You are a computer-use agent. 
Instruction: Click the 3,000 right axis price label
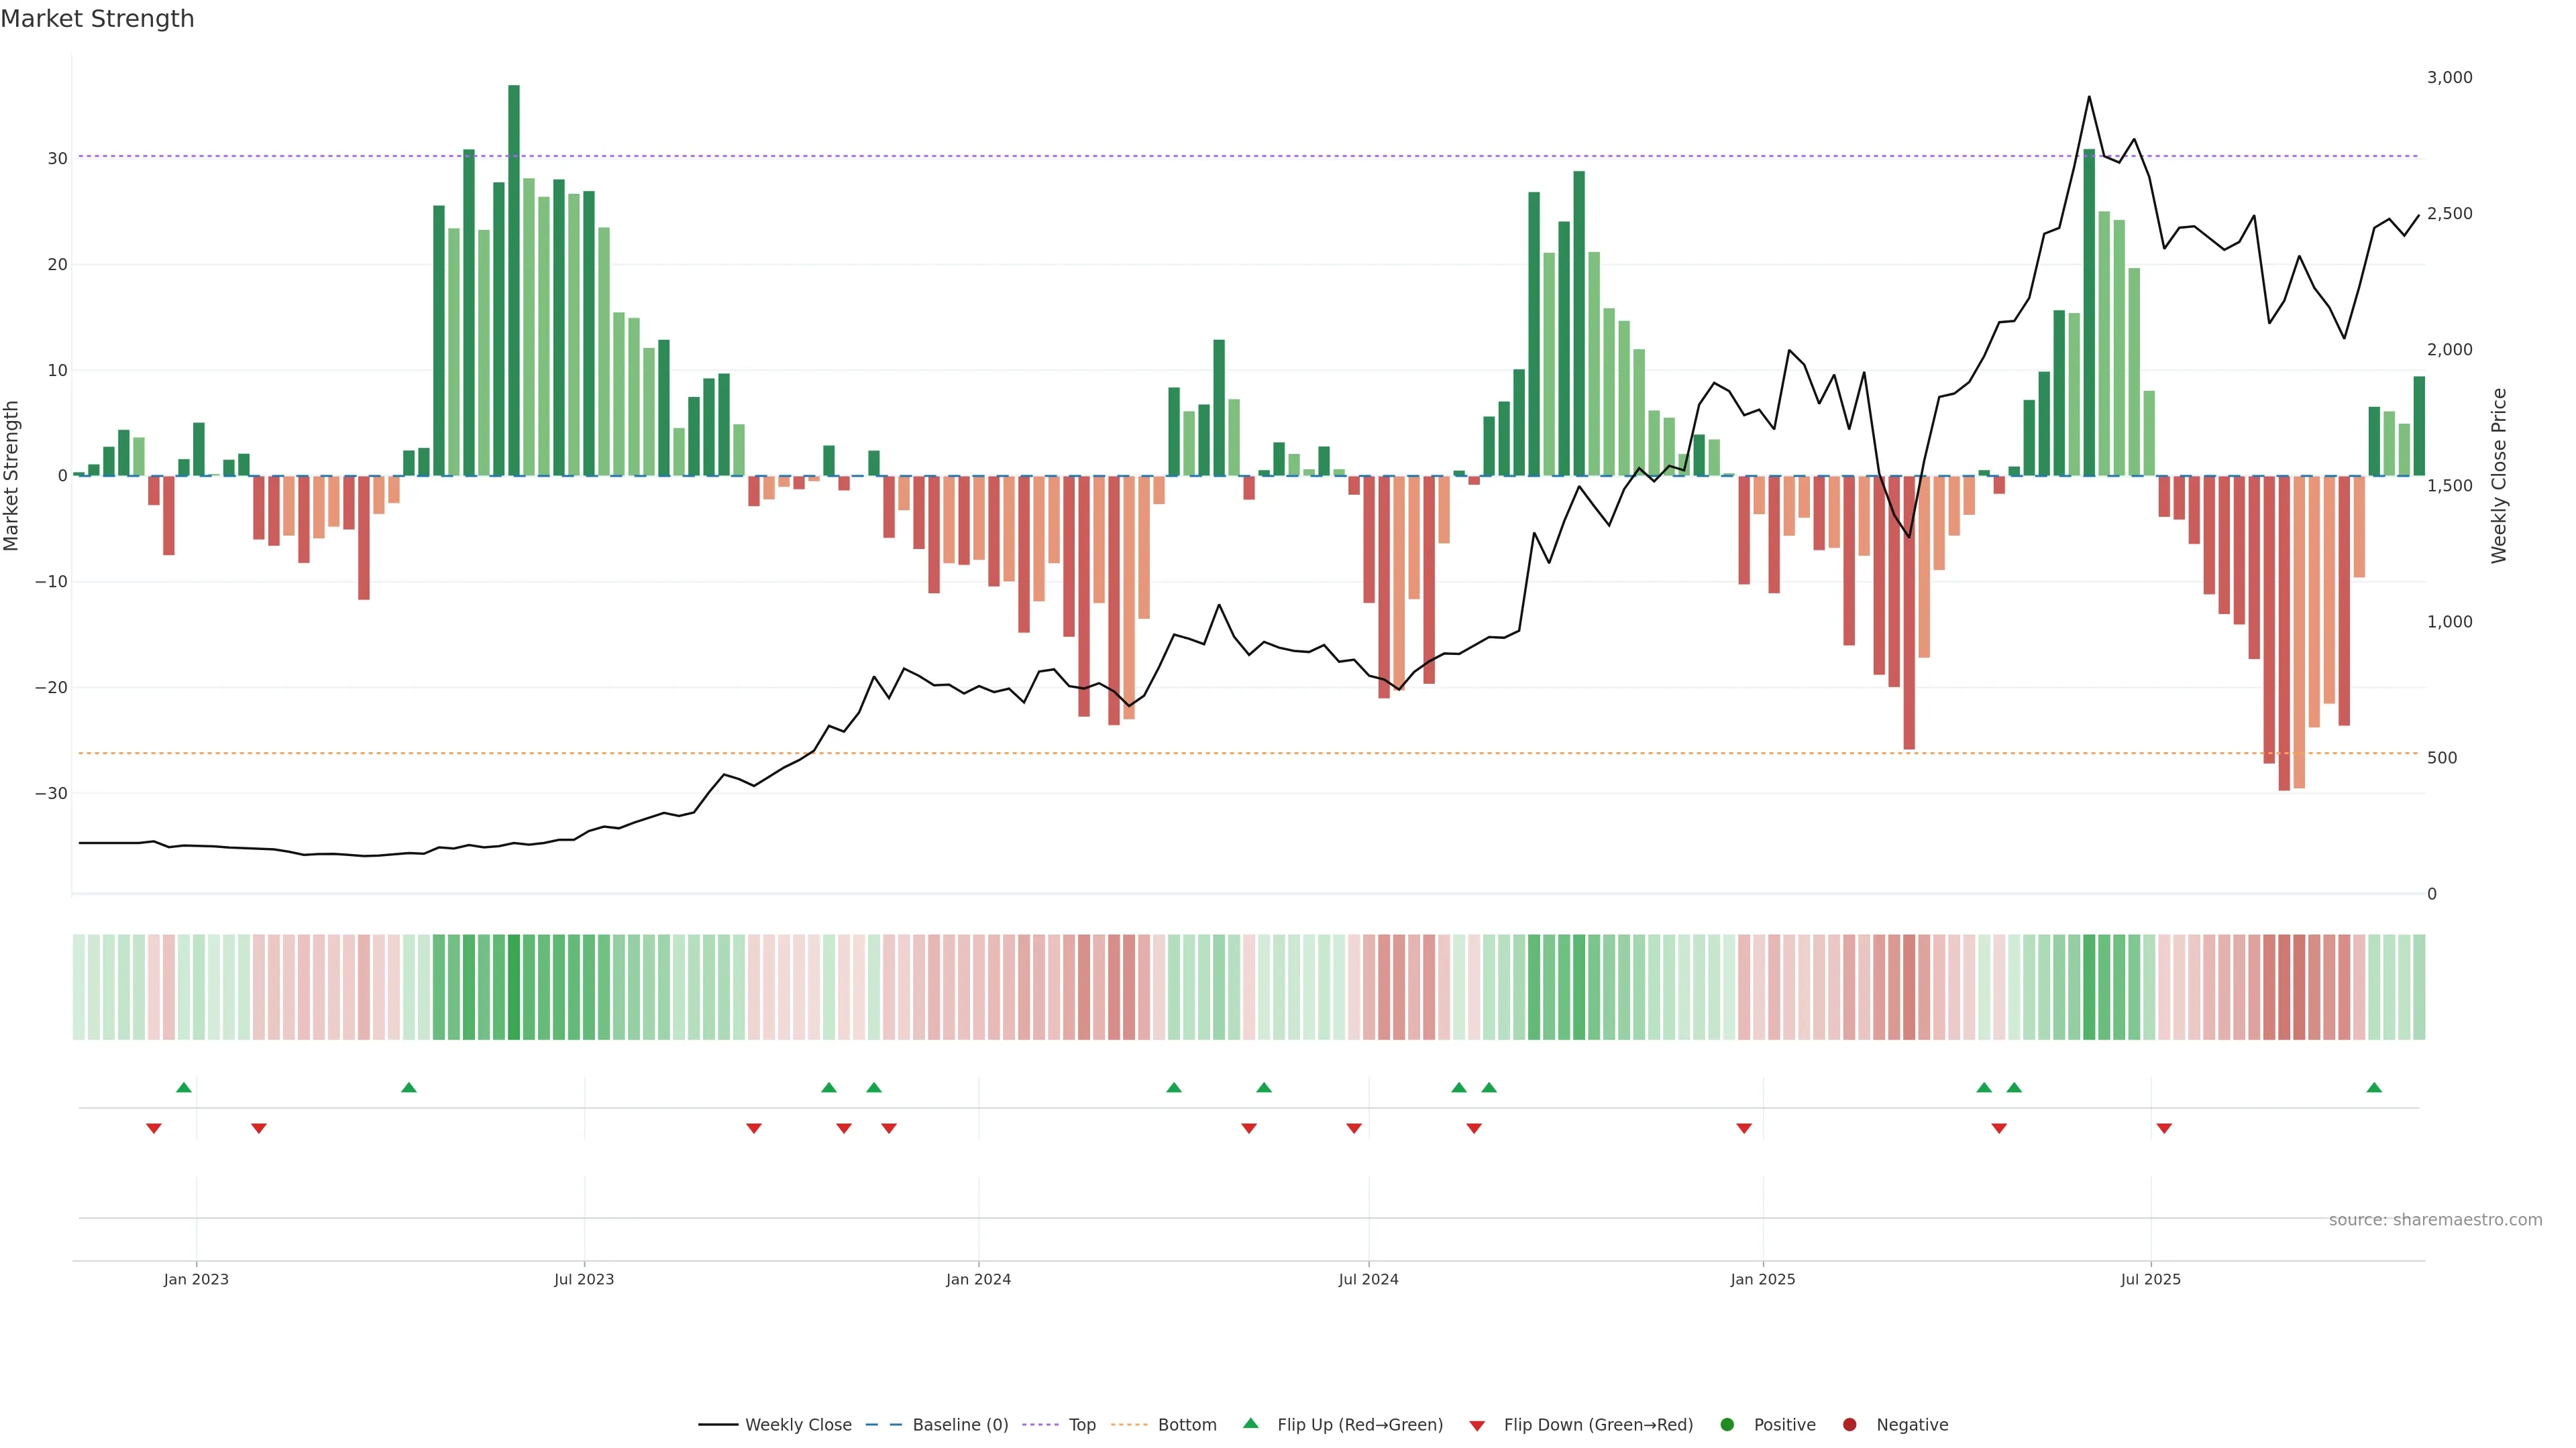pos(2449,77)
